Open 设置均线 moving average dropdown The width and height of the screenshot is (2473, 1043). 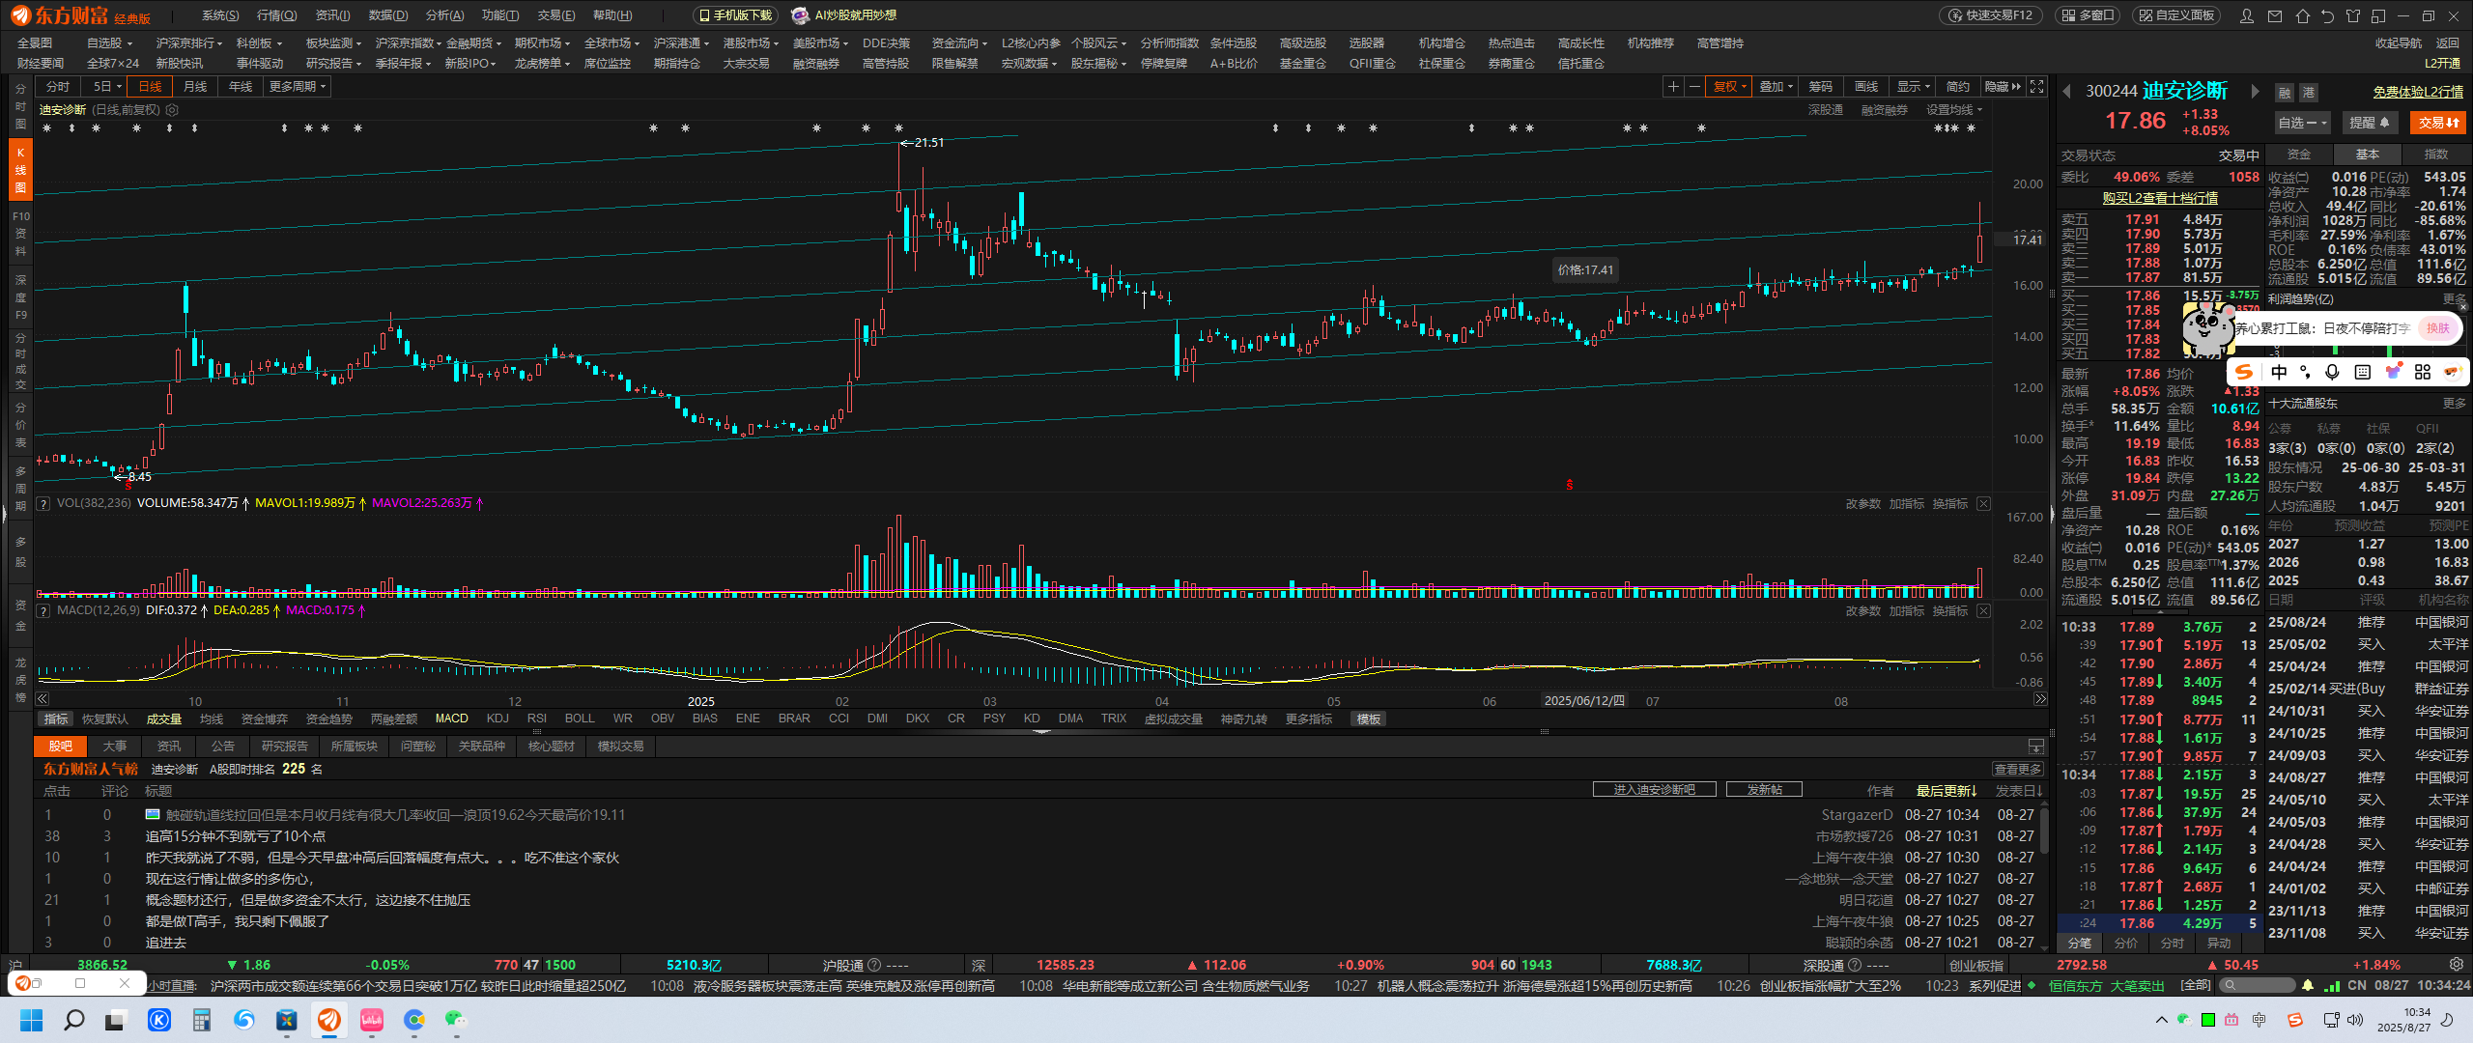click(1953, 110)
